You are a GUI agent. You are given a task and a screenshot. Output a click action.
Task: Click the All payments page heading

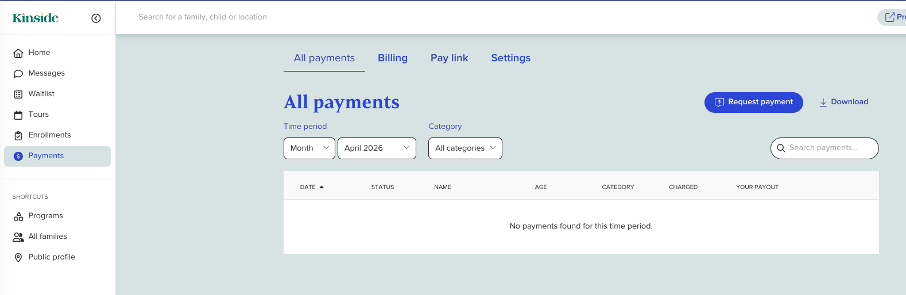pyautogui.click(x=342, y=103)
